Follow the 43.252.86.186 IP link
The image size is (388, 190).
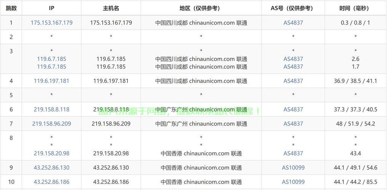point(51,182)
